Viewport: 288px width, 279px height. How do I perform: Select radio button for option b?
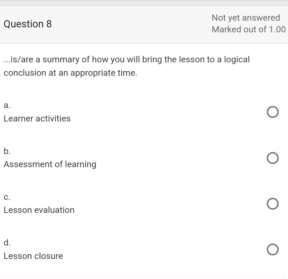pos(273,158)
